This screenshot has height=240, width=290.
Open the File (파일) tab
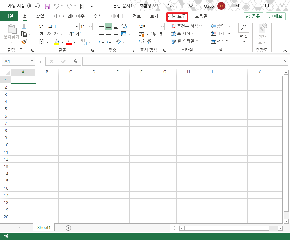point(9,16)
